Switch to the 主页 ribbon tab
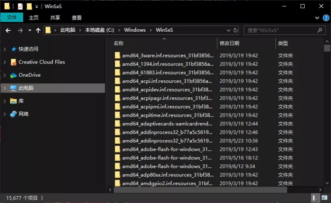The height and width of the screenshot is (203, 331). tap(34, 18)
